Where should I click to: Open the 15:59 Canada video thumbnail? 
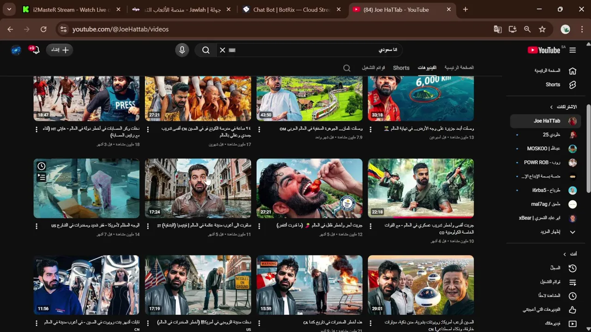(x=309, y=285)
